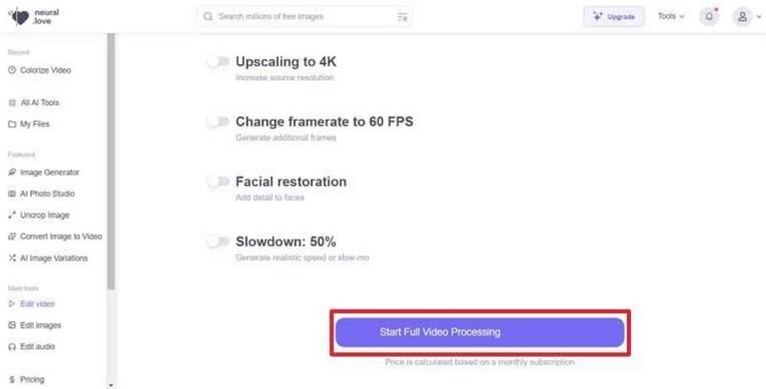The height and width of the screenshot is (389, 766).
Task: Toggle Change framerate to 60 FPS
Action: click(x=218, y=122)
